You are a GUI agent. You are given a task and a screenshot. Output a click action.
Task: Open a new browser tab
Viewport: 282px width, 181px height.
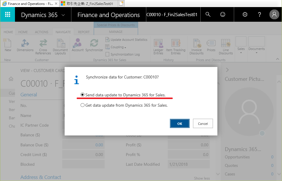pos(121,4)
